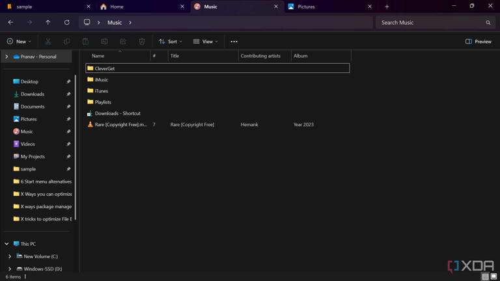Viewport: 500px width, 281px height.
Task: Switch to the Pictures tab
Action: tap(326, 7)
